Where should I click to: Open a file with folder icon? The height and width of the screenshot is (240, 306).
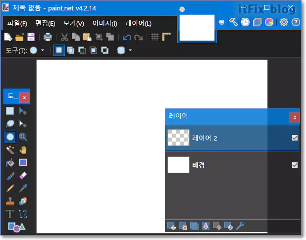(19, 37)
